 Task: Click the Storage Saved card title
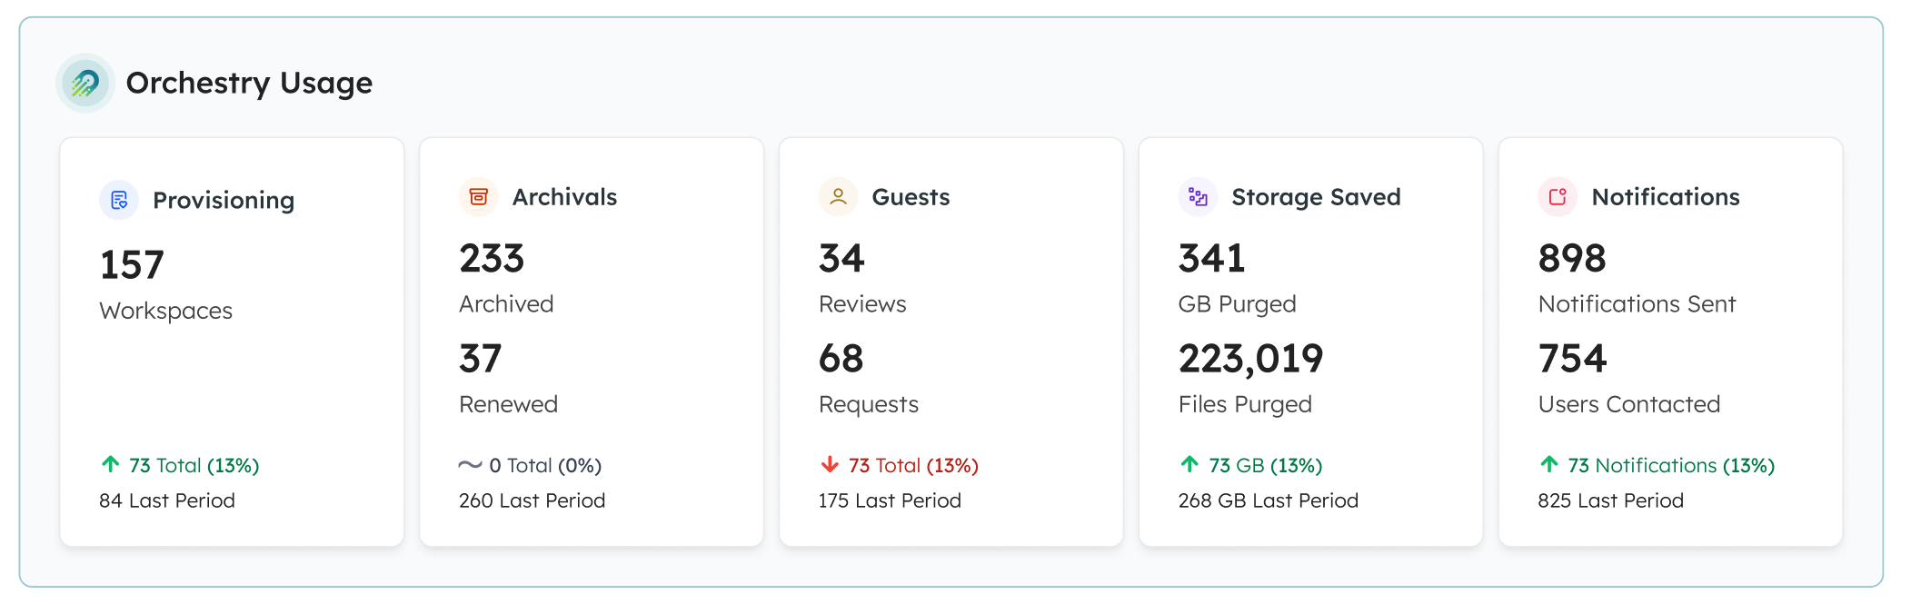(1316, 197)
